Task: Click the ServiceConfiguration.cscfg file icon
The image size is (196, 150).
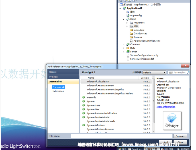Action: [128, 55]
